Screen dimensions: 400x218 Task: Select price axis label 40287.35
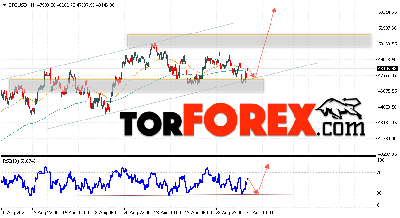point(388,154)
